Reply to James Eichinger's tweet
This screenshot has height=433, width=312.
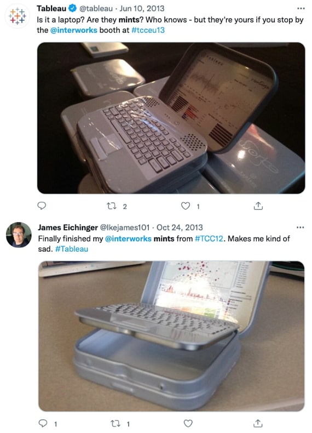click(43, 423)
